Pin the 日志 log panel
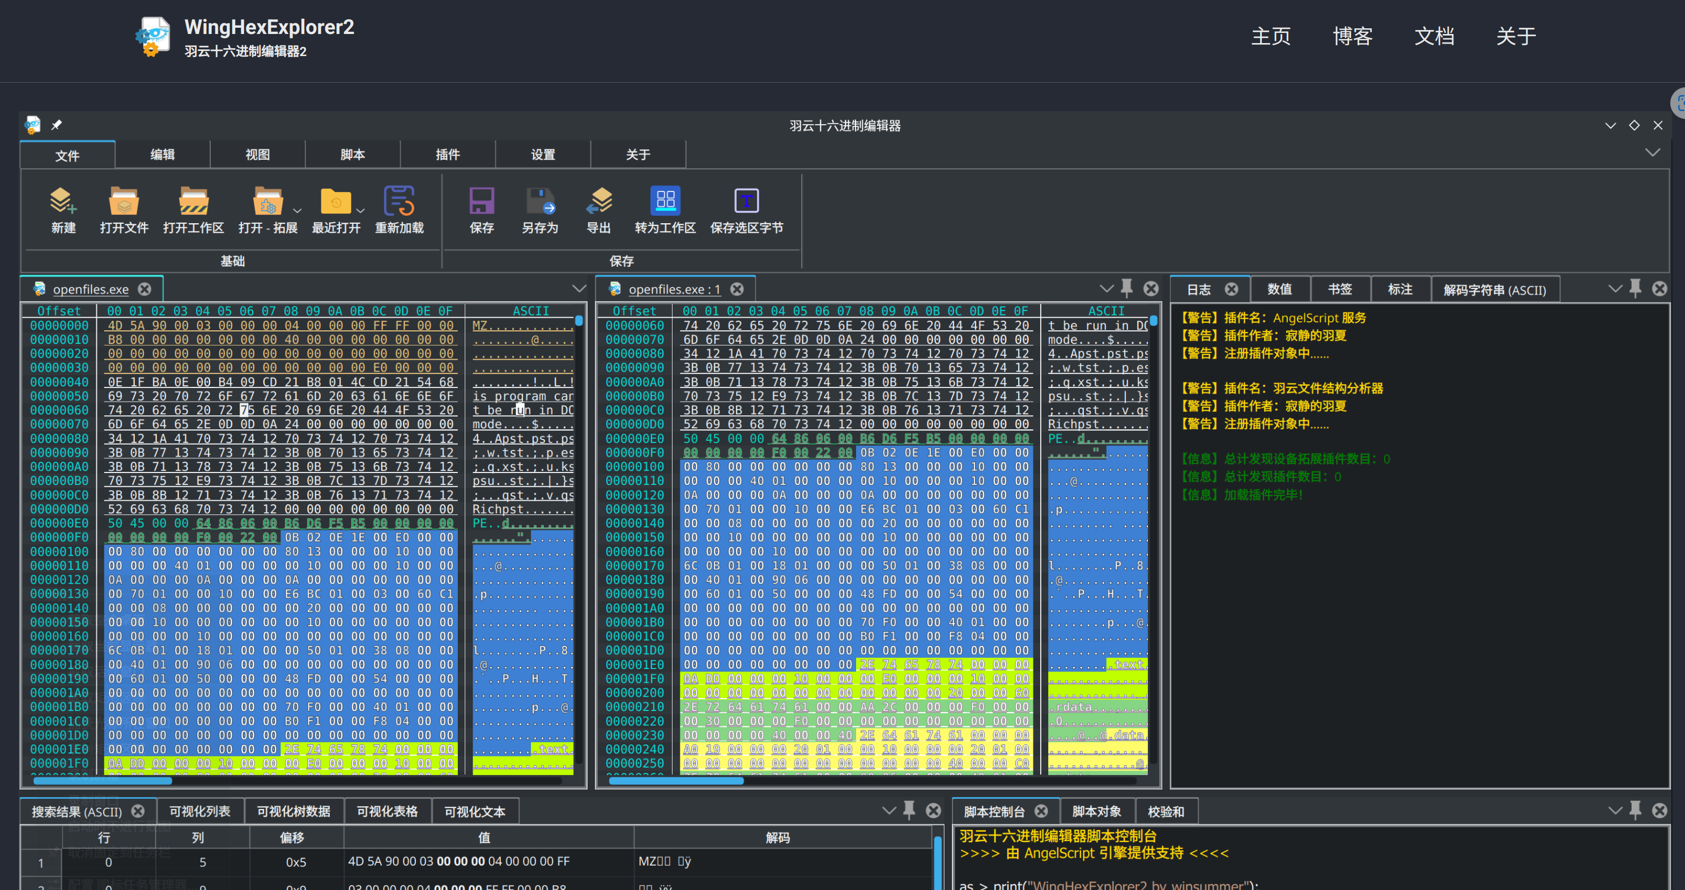The image size is (1685, 890). pos(1635,288)
